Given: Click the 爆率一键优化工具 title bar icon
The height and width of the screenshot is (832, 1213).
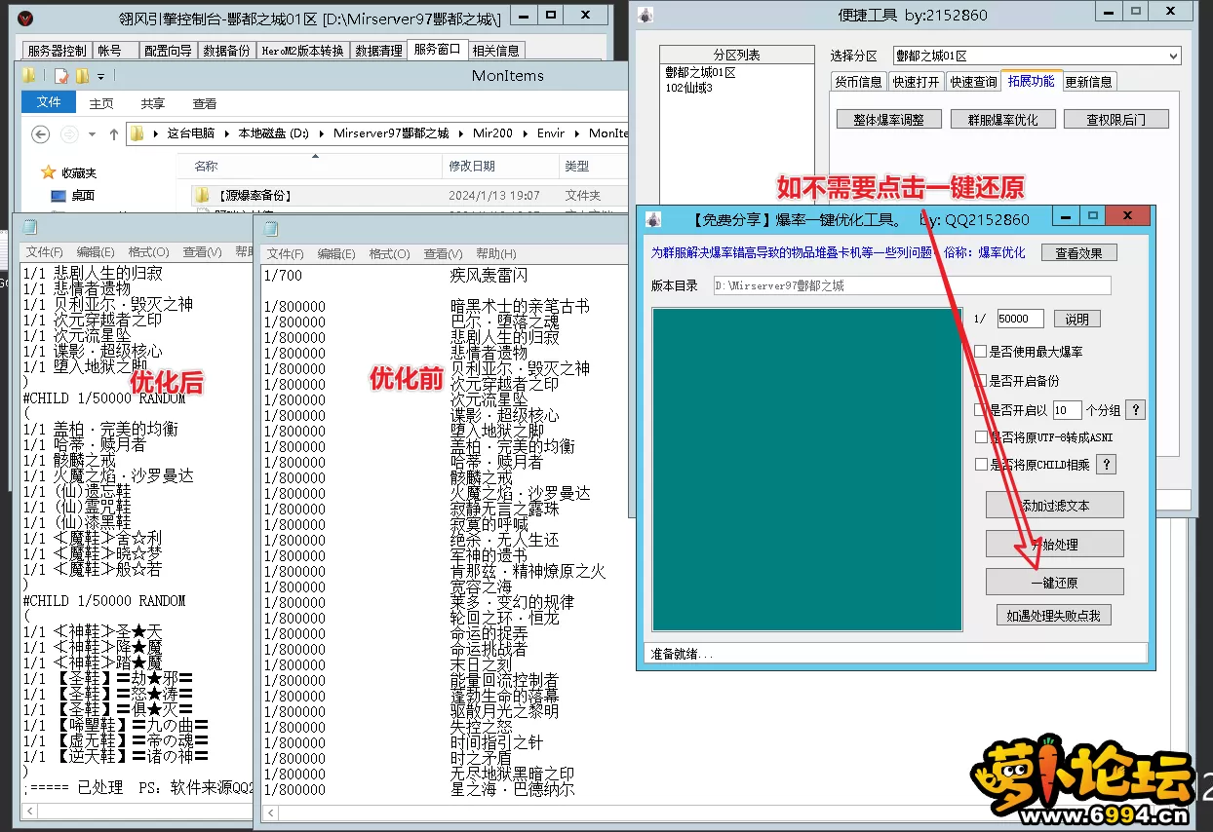Looking at the screenshot, I should tap(653, 219).
